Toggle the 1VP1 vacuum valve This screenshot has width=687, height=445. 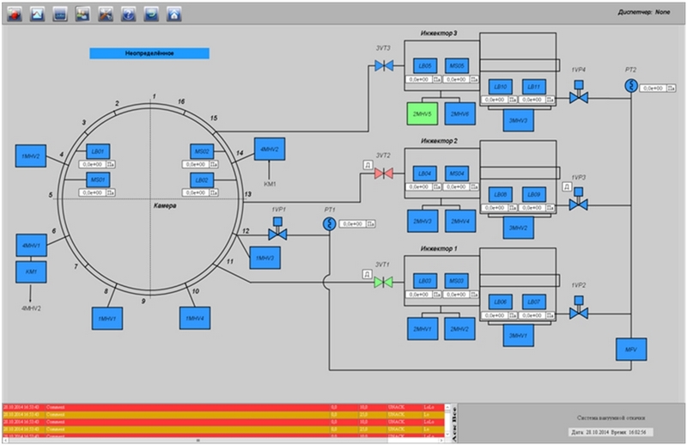click(x=277, y=229)
